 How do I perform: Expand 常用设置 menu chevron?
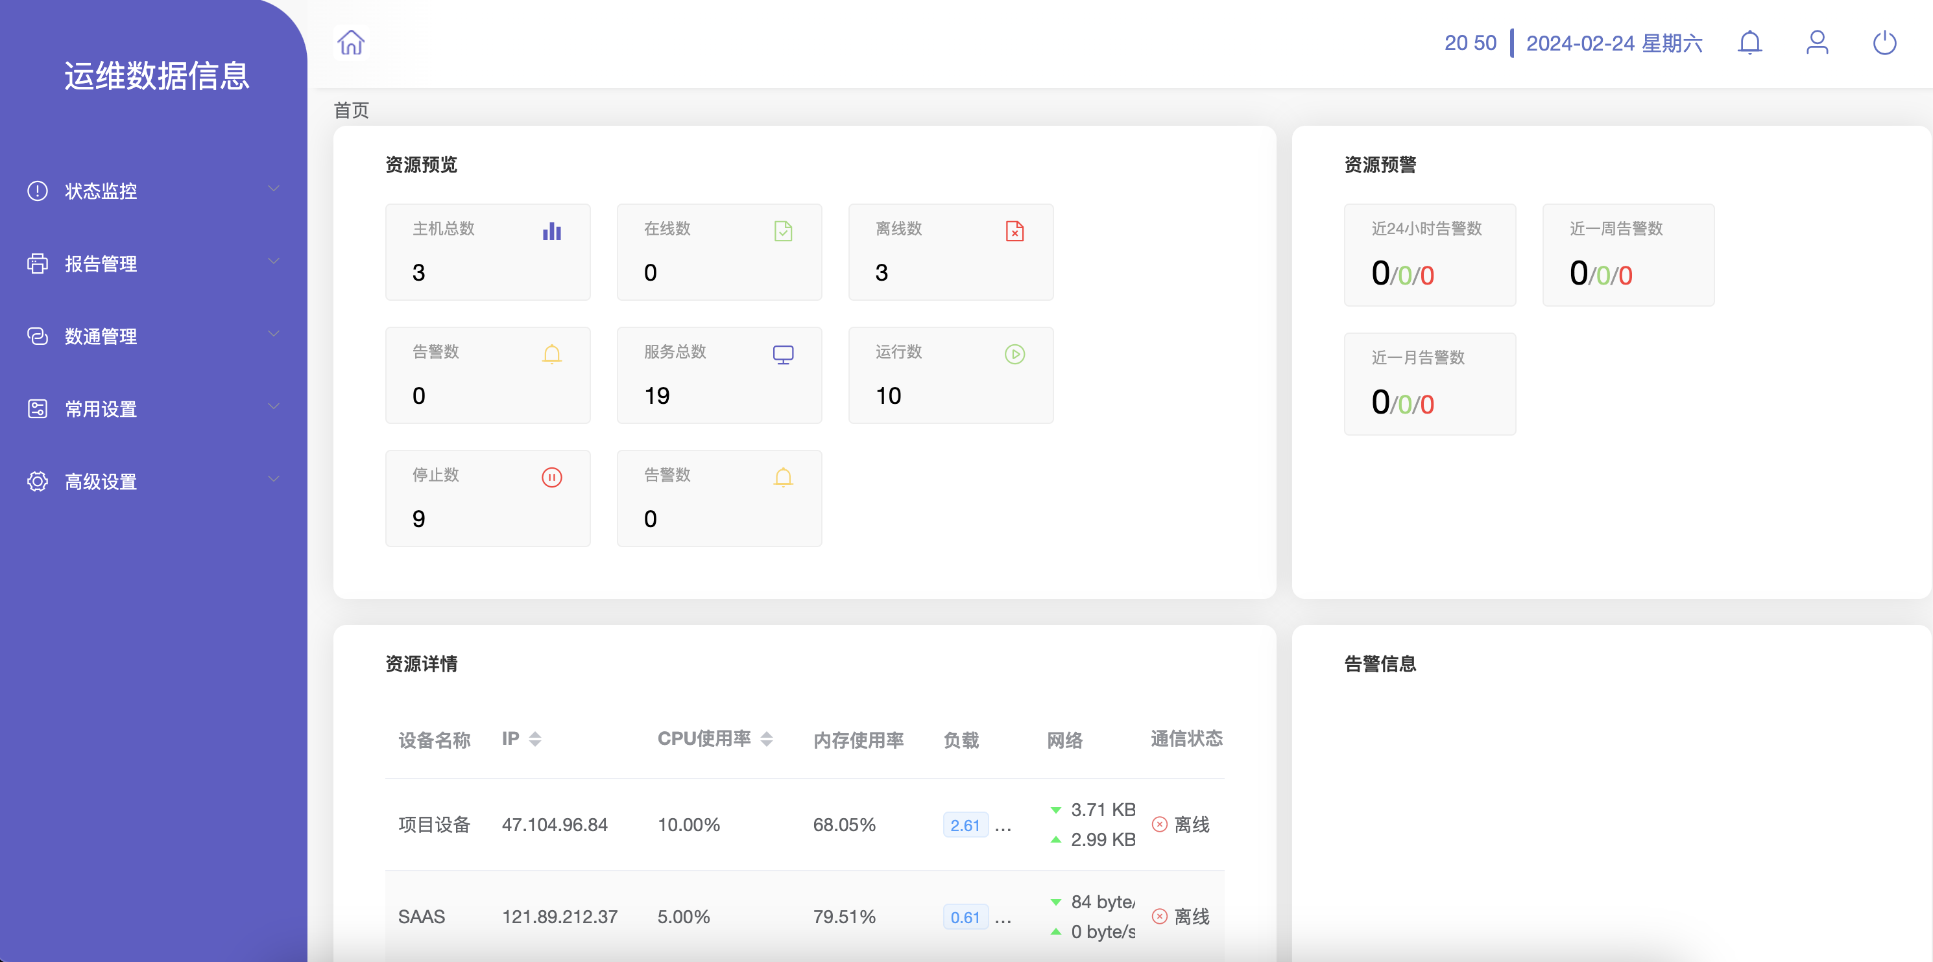coord(274,407)
